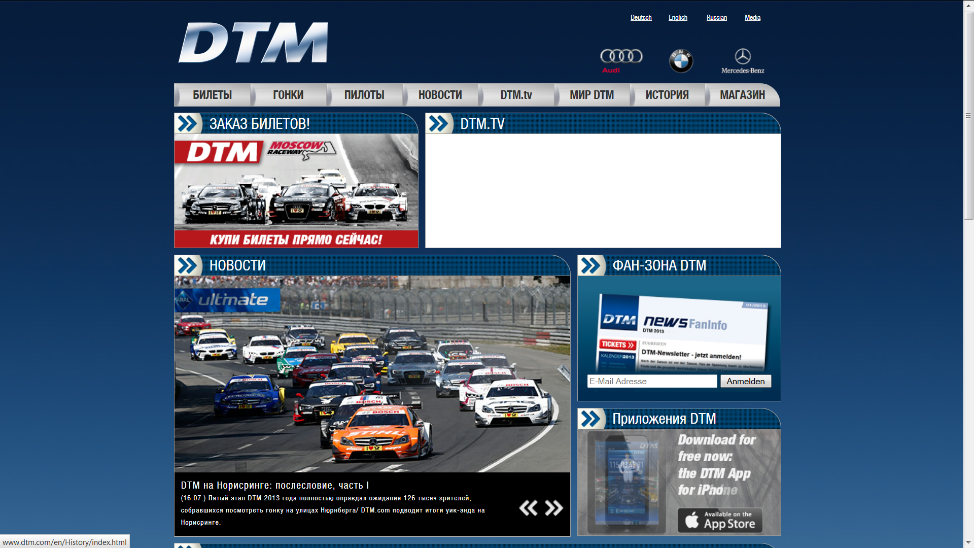
Task: Click chevron icon beside DTM.TV heading
Action: tap(439, 123)
